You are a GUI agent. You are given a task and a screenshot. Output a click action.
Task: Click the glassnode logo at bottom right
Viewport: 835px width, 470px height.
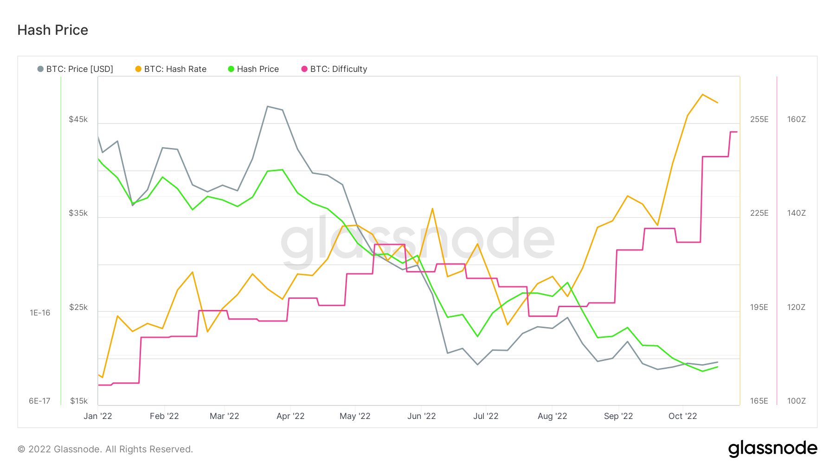click(x=772, y=449)
